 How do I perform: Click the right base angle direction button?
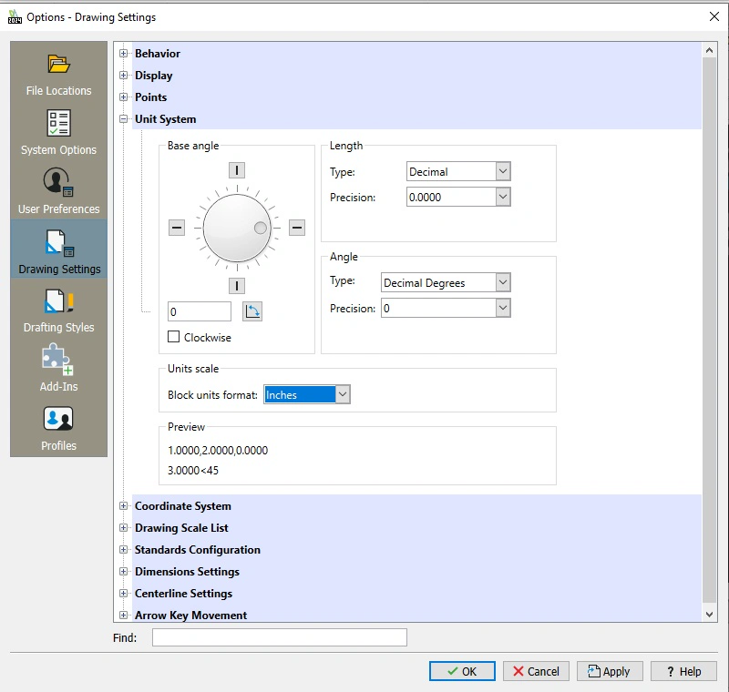[297, 228]
